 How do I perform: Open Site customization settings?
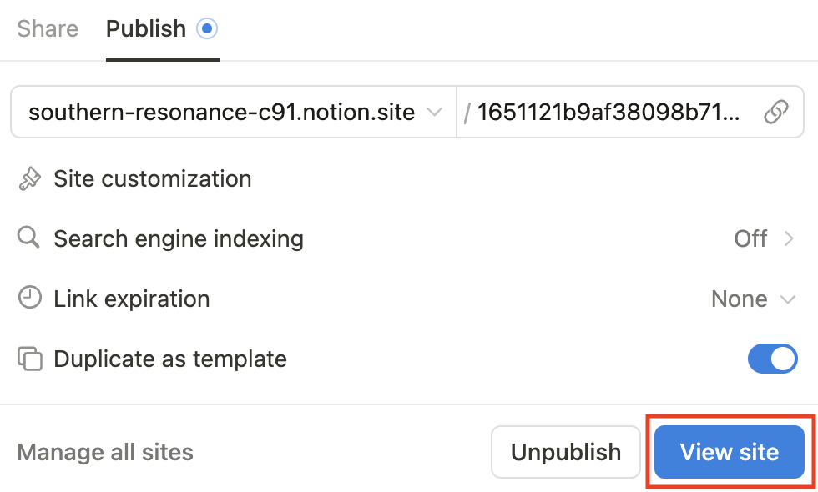tap(152, 179)
